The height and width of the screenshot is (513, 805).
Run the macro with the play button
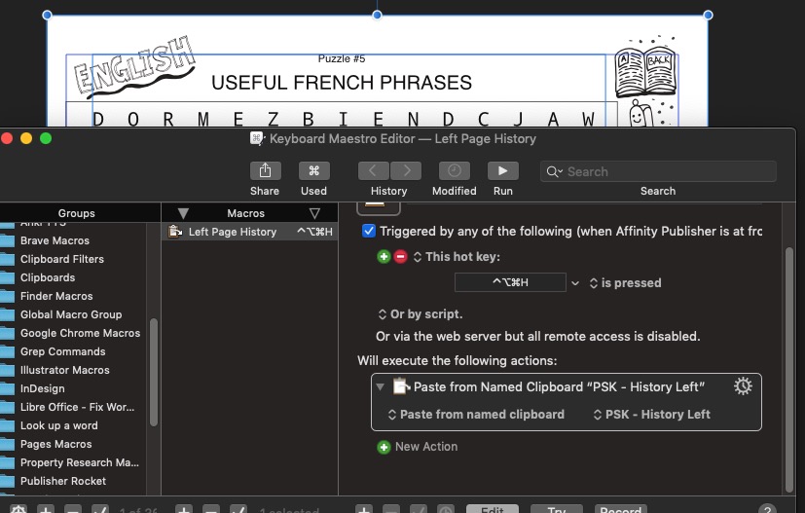502,170
